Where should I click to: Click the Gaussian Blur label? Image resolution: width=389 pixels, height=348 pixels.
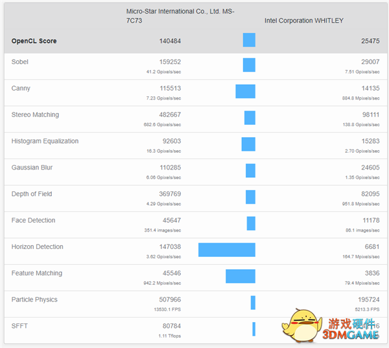point(32,168)
